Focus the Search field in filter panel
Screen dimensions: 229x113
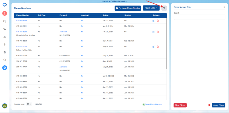pos(200,17)
